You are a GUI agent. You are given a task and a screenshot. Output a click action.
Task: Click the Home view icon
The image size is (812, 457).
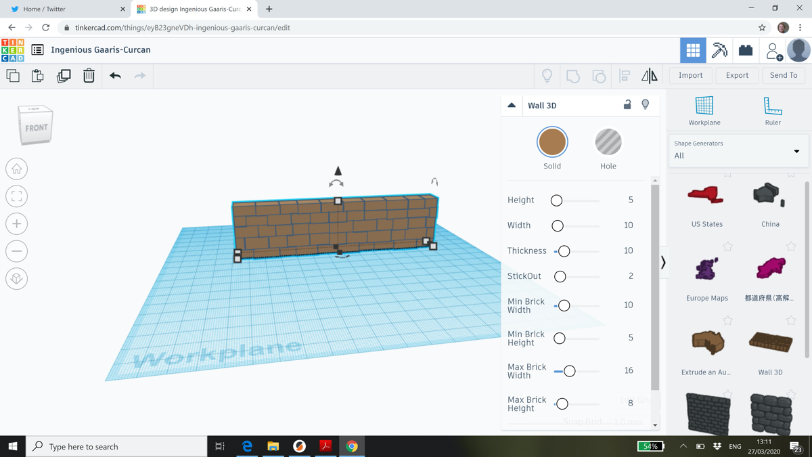[16, 169]
